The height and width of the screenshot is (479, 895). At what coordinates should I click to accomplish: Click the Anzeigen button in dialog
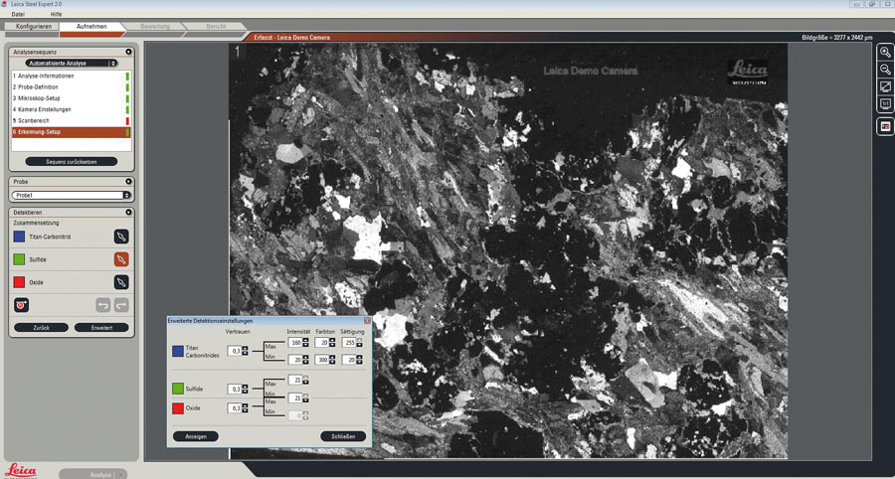click(195, 436)
